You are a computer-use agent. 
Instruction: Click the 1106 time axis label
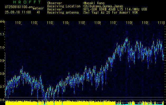98,23
